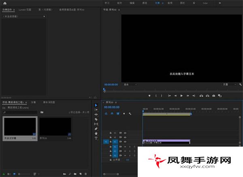The width and height of the screenshot is (243, 177).
Task: Open the Lumetri 范围 panel tab
Action: pyautogui.click(x=25, y=10)
